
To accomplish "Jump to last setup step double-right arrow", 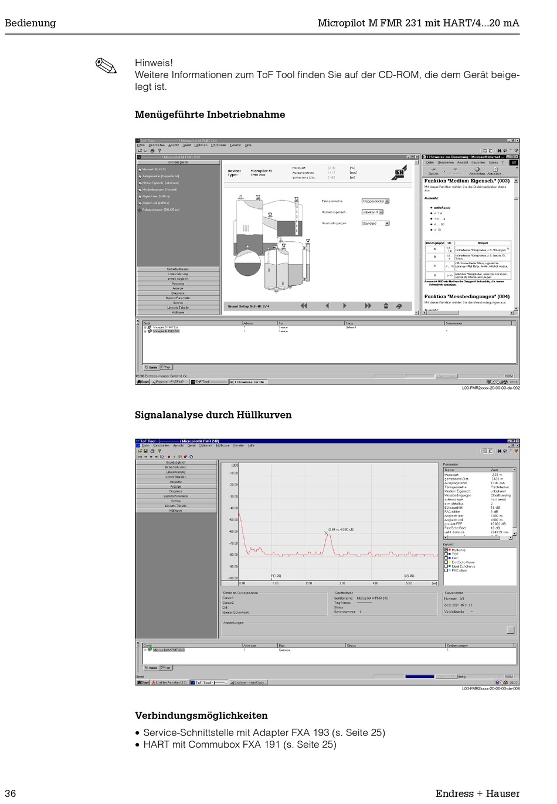I will coord(368,306).
